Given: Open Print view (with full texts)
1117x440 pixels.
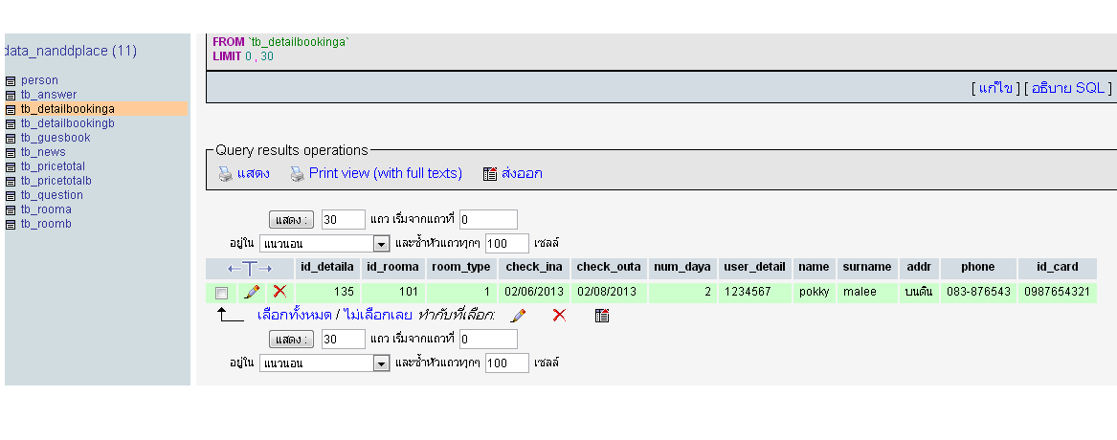Looking at the screenshot, I should click(386, 173).
